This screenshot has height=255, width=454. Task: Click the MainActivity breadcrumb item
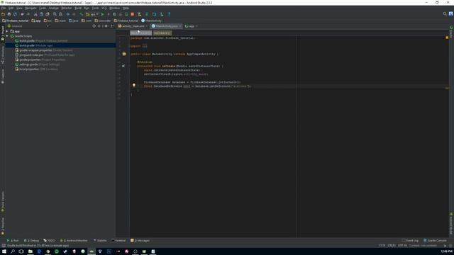coord(151,21)
